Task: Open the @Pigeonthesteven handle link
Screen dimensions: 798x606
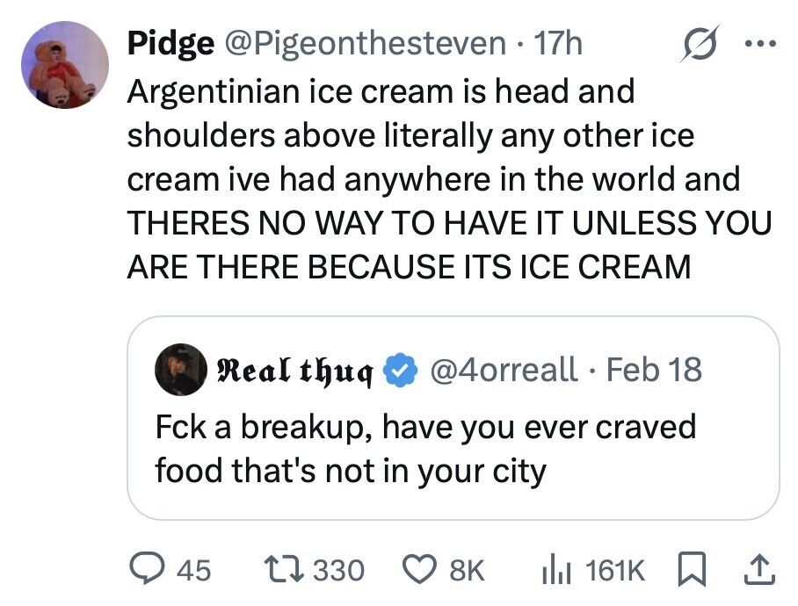Action: [x=366, y=42]
